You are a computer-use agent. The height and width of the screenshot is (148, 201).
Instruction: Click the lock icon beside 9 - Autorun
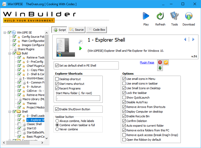(x=24, y=87)
